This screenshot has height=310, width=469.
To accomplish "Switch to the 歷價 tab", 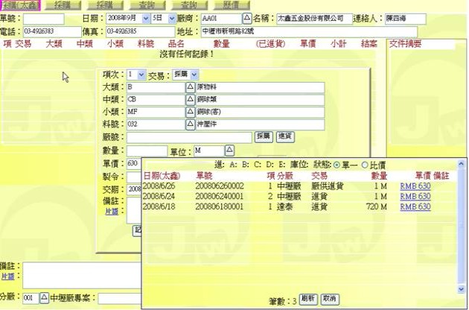I will [212, 4].
